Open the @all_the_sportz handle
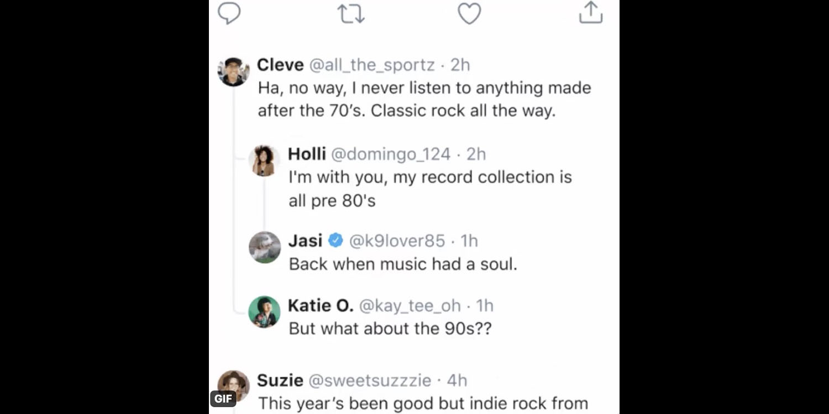Viewport: 829px width, 414px height. tap(371, 65)
